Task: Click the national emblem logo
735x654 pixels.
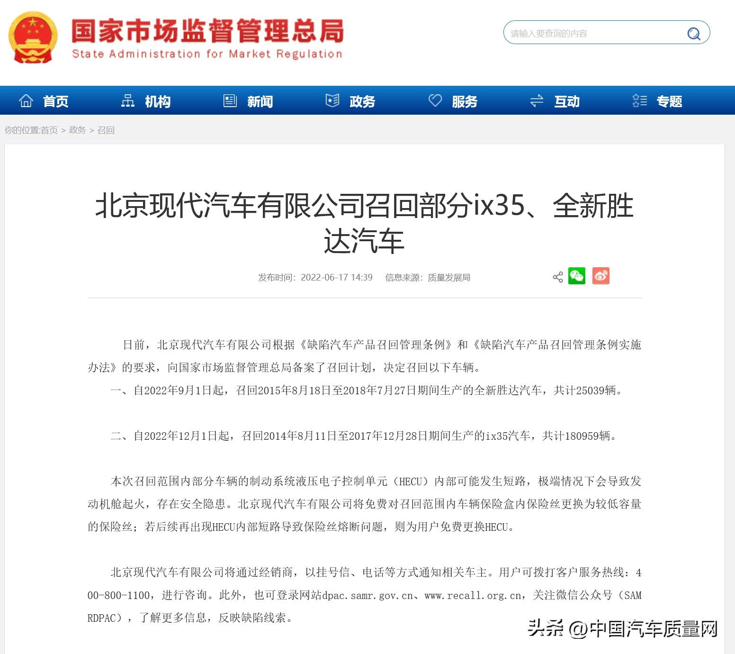Action: (x=33, y=38)
